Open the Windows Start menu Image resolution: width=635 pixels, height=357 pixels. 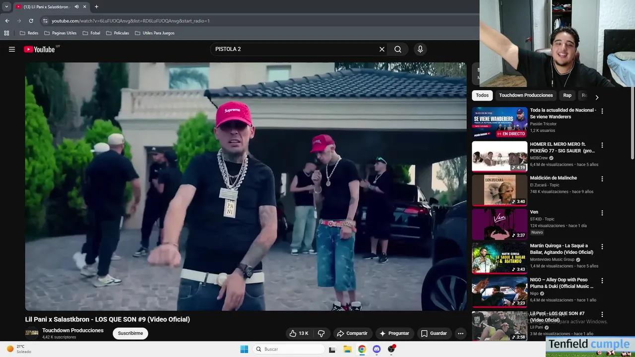[244, 349]
